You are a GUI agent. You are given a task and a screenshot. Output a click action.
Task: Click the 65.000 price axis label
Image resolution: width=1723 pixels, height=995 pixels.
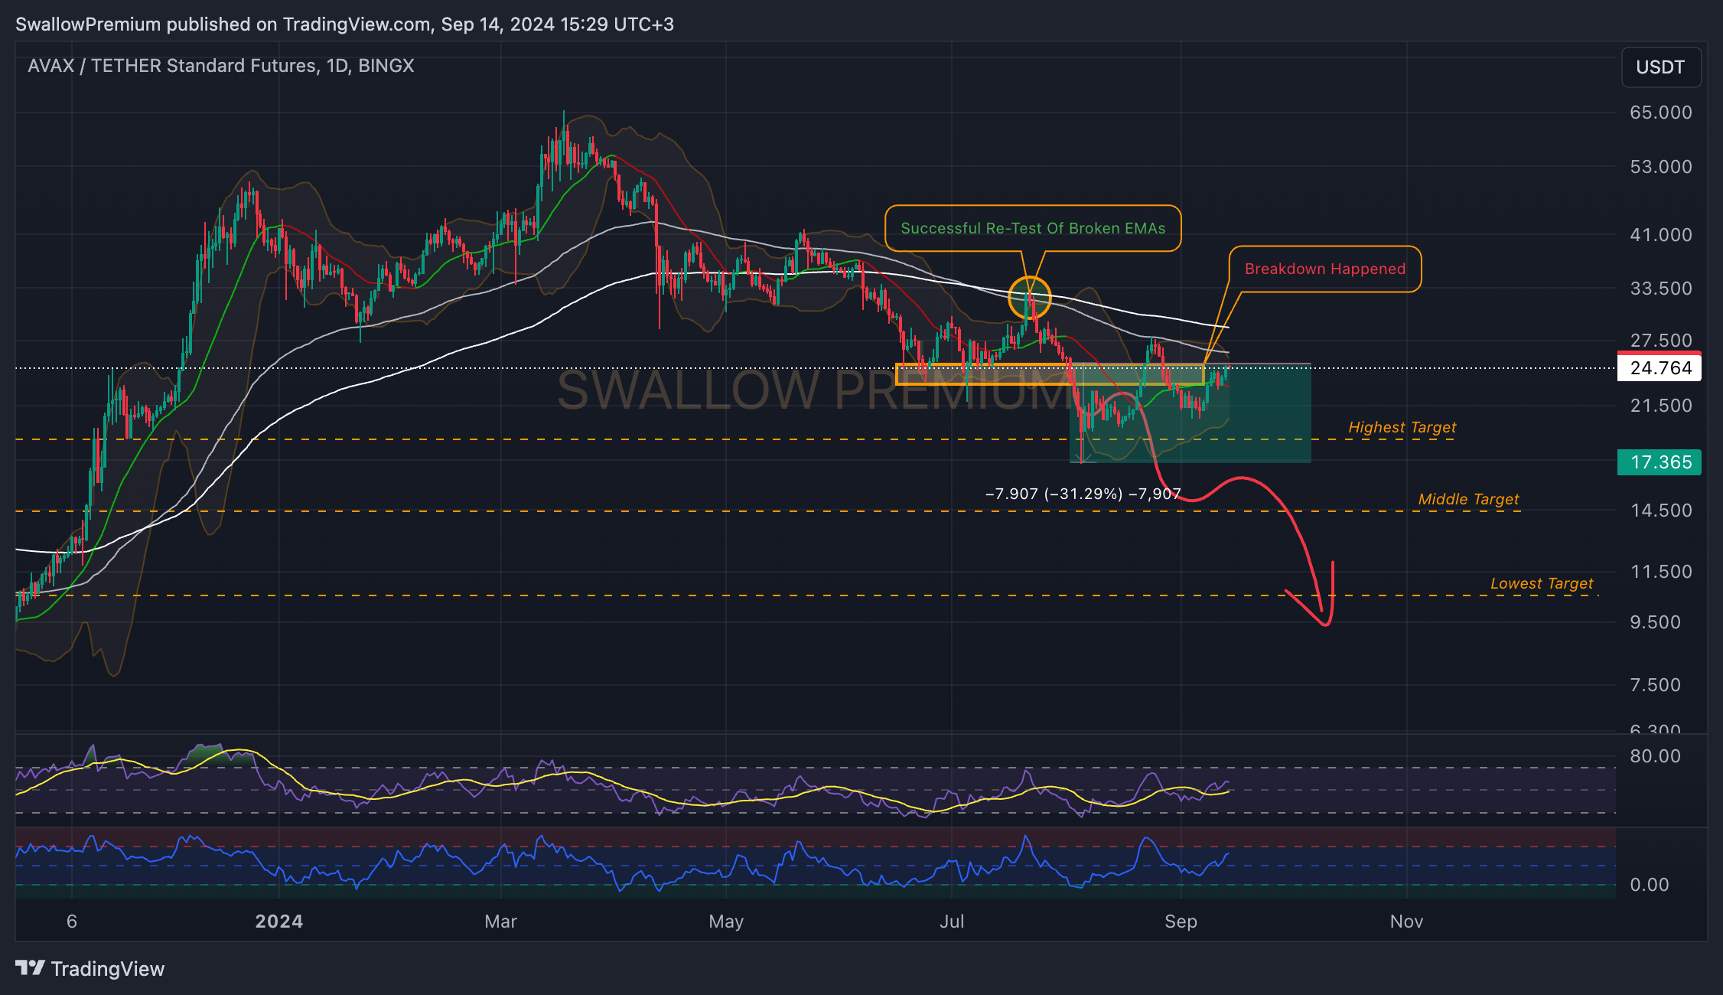[x=1661, y=113]
